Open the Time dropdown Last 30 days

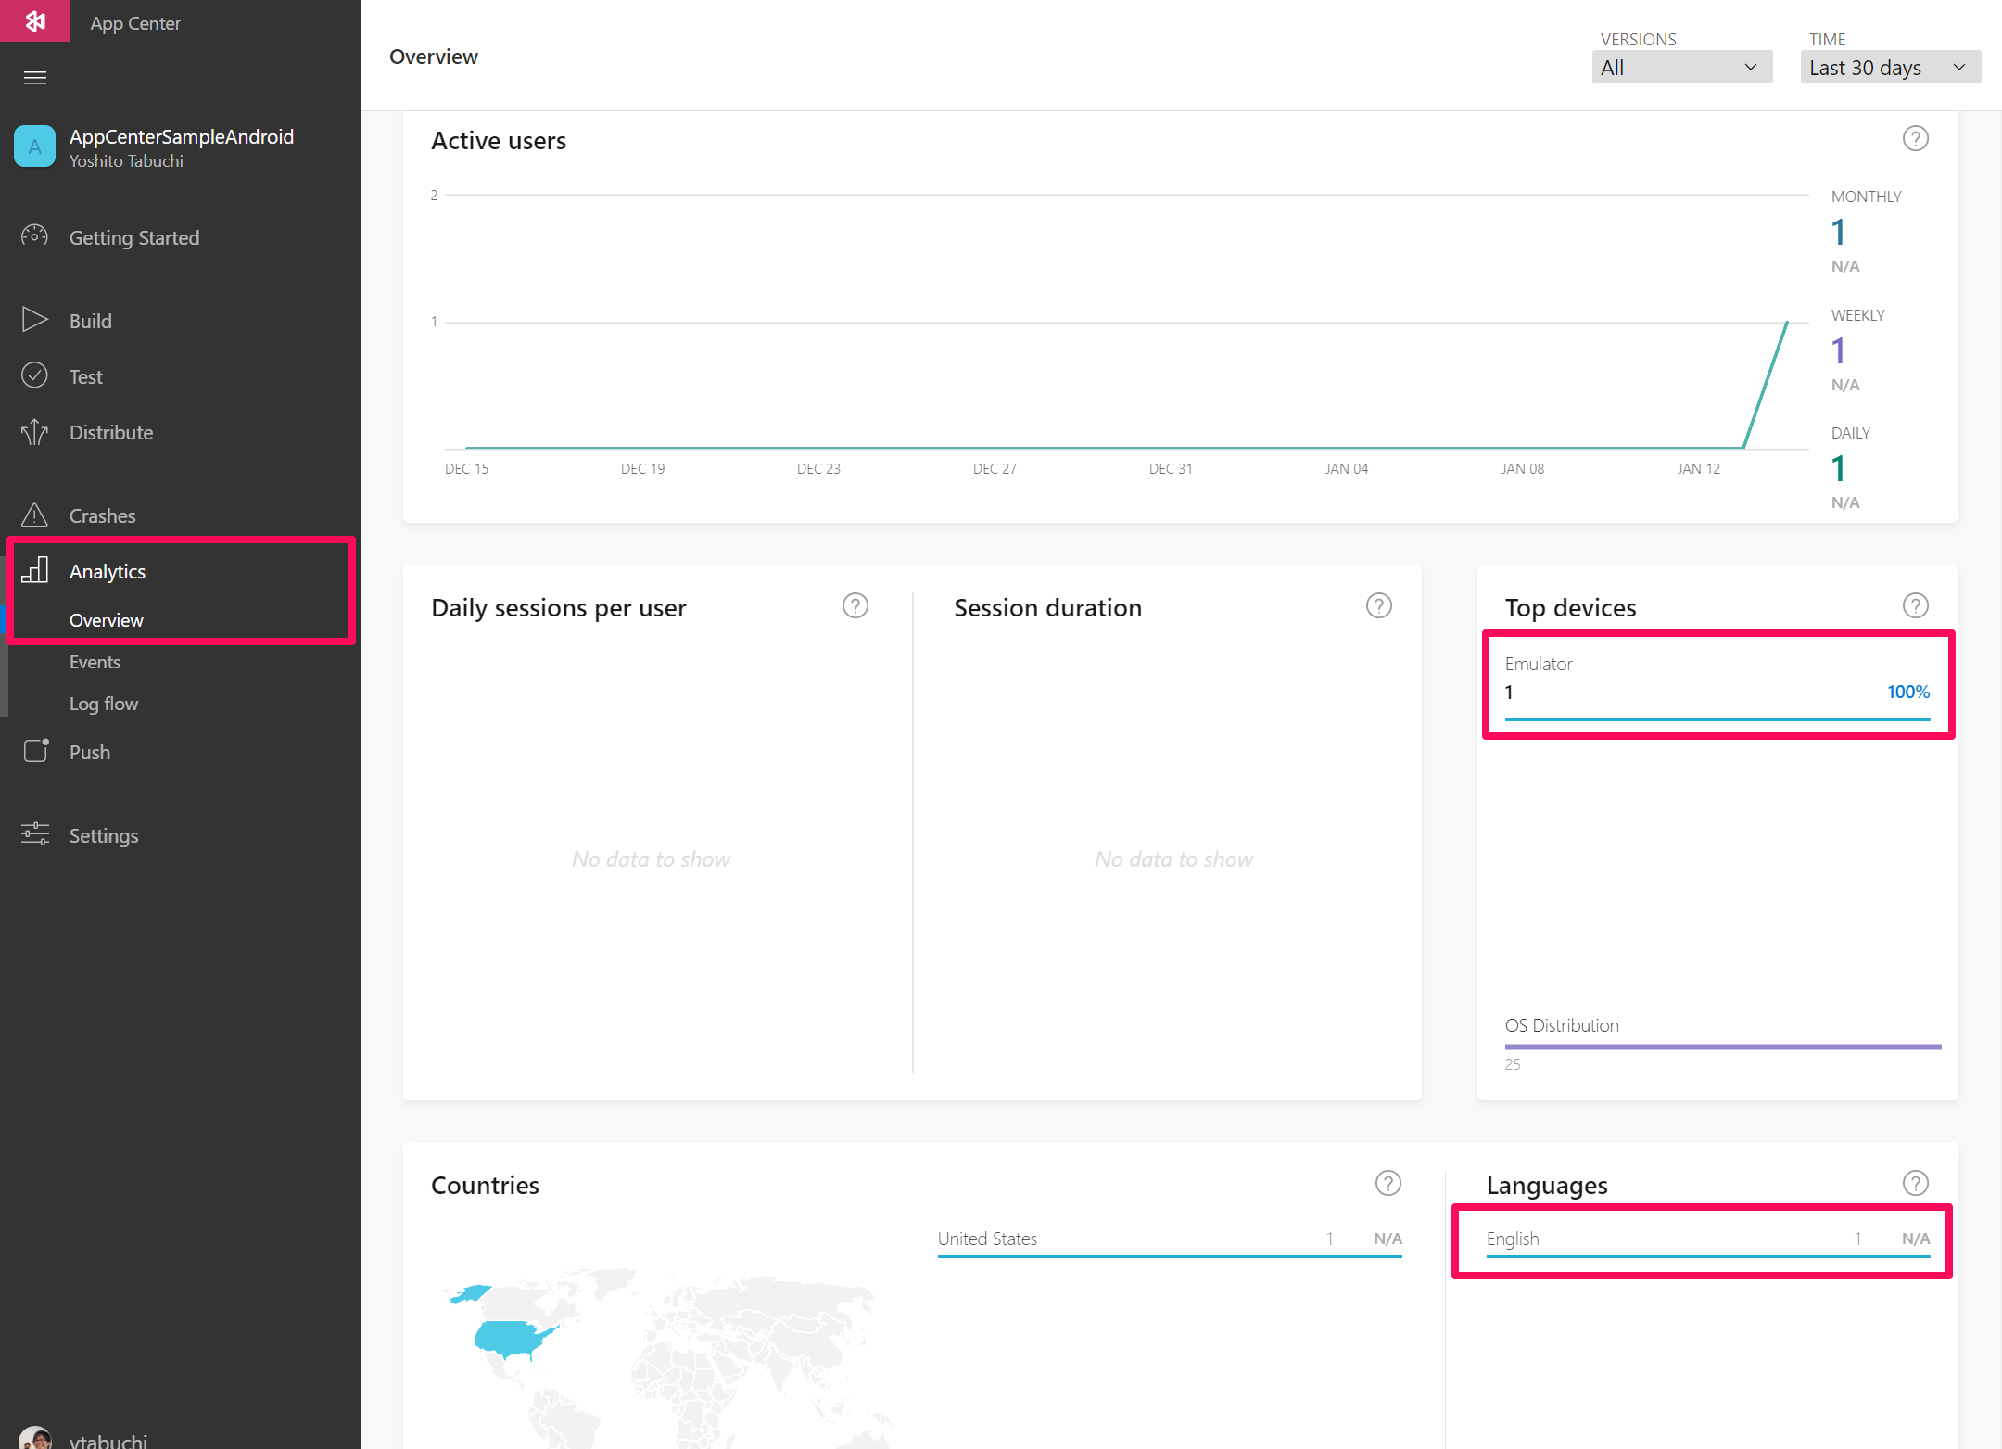(x=1890, y=68)
